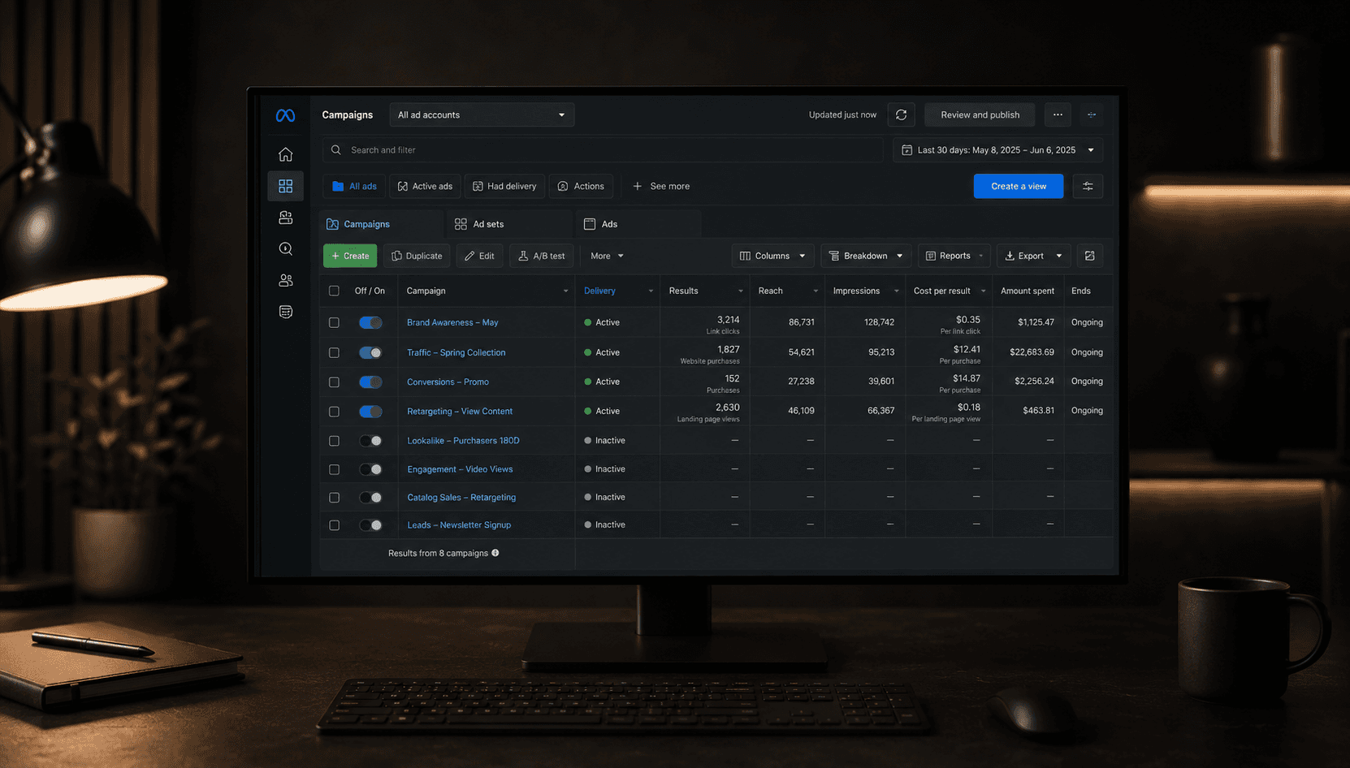Turn off Retargeting – View Content toggle
1350x768 pixels.
pyautogui.click(x=370, y=412)
